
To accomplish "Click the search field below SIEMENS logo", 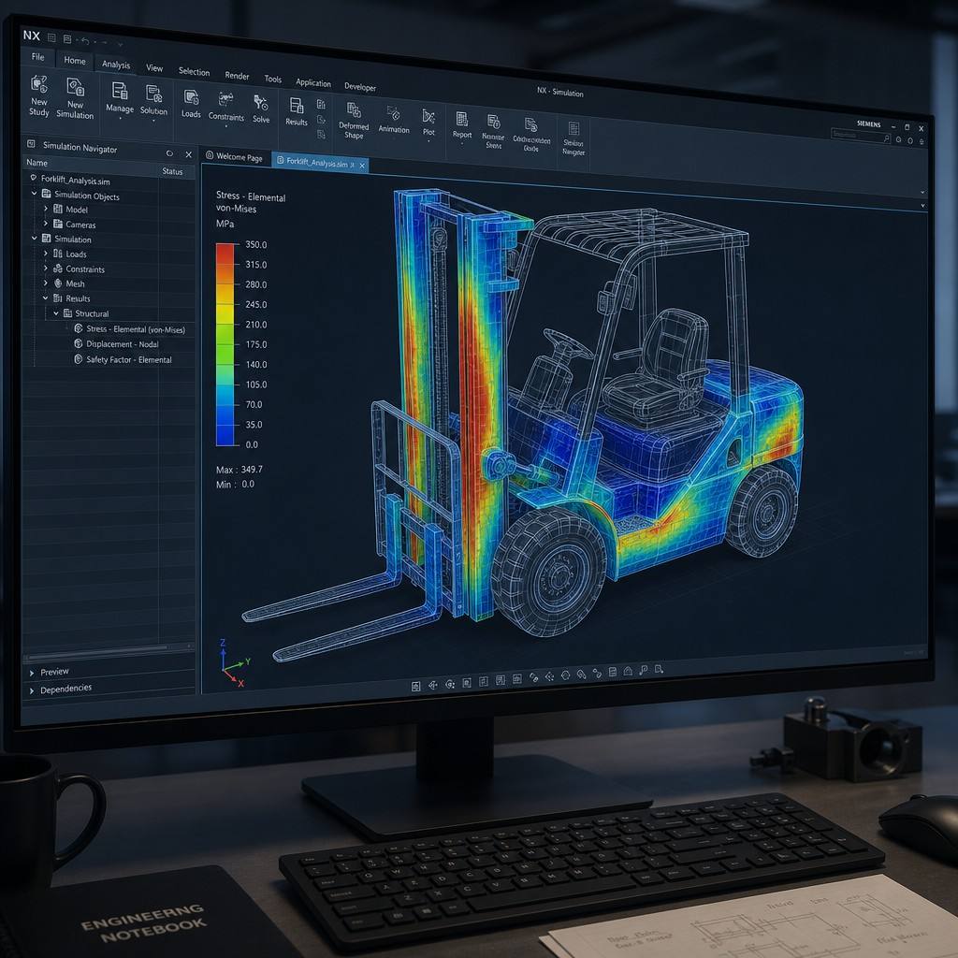I will pos(861,136).
